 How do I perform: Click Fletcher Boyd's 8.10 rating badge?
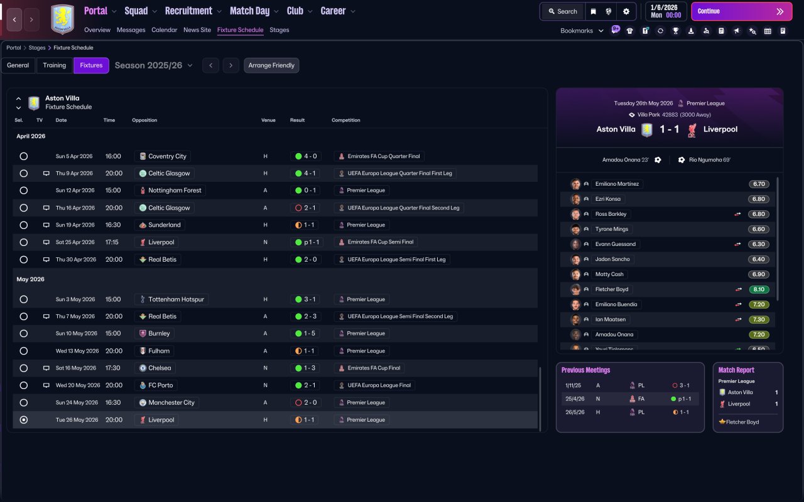coord(759,290)
